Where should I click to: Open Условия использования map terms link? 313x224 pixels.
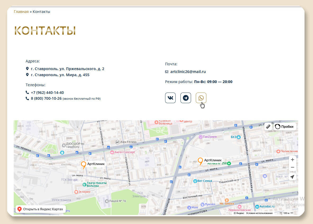tap(259, 213)
